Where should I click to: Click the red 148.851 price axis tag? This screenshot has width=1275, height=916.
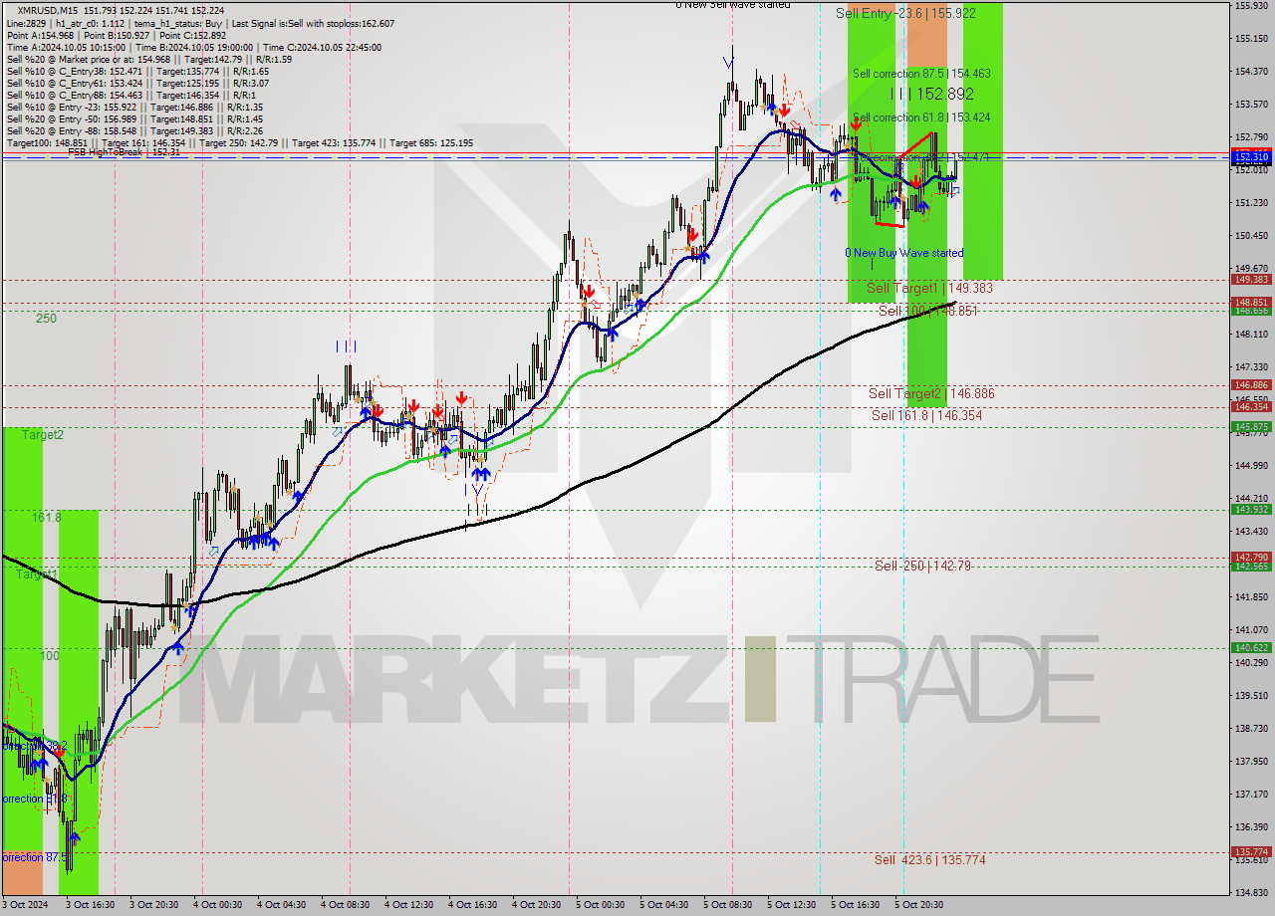pyautogui.click(x=1251, y=302)
